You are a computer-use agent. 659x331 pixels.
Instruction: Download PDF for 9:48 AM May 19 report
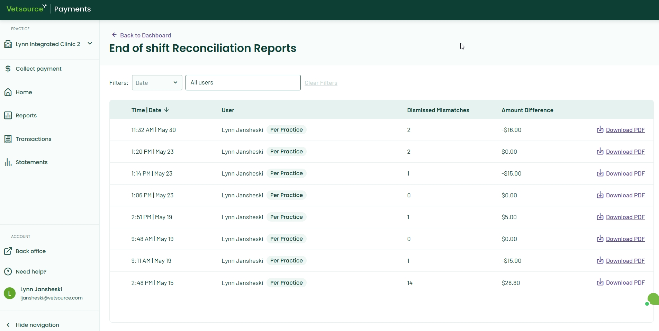[625, 239]
